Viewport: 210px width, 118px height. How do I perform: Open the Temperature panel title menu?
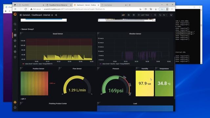[164, 69]
